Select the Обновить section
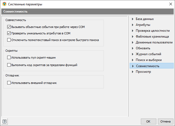This screenshot has width=175, height=126. 143,48
